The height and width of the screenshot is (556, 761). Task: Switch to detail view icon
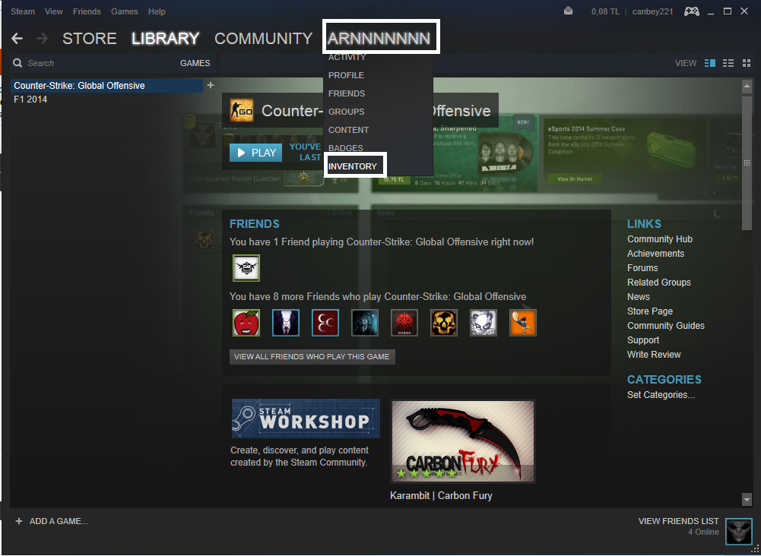tap(709, 63)
